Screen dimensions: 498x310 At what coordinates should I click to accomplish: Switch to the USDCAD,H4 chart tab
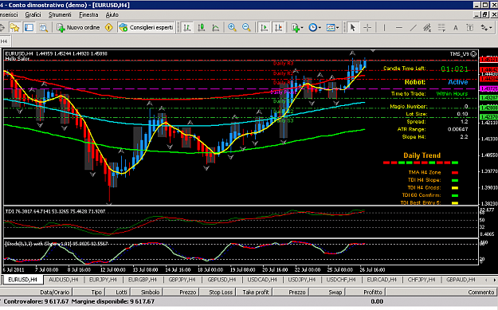(x=262, y=280)
